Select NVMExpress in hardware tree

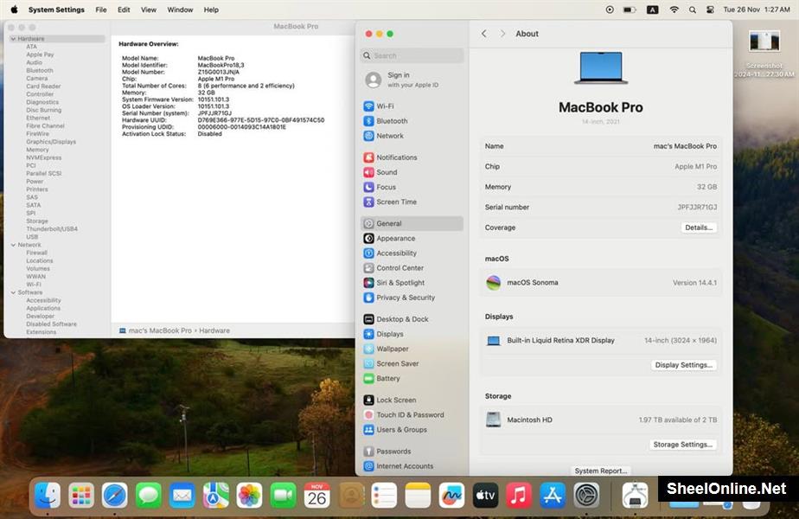[x=44, y=157]
